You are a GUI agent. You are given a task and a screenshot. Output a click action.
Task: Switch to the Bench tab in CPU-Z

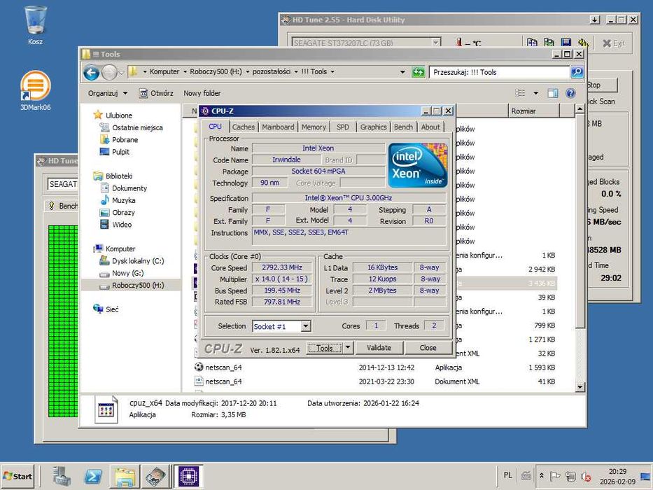403,127
